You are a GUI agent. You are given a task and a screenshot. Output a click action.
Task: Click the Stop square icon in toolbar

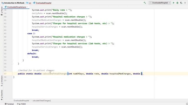point(185,3)
